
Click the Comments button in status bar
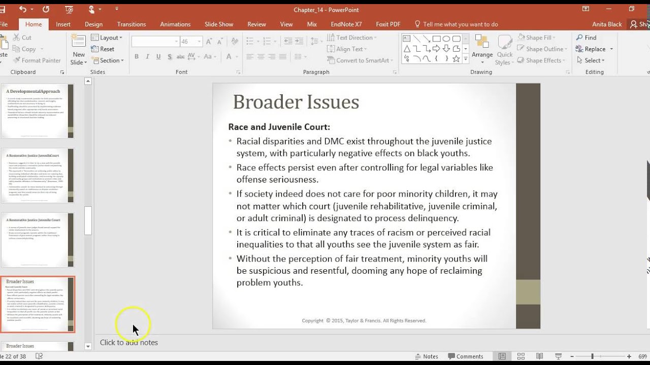(465, 356)
